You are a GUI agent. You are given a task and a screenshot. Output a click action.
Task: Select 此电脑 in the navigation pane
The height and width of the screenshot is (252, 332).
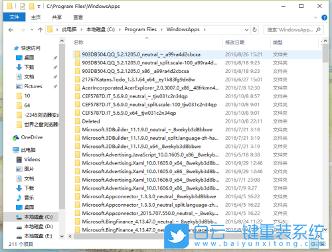click(28, 150)
